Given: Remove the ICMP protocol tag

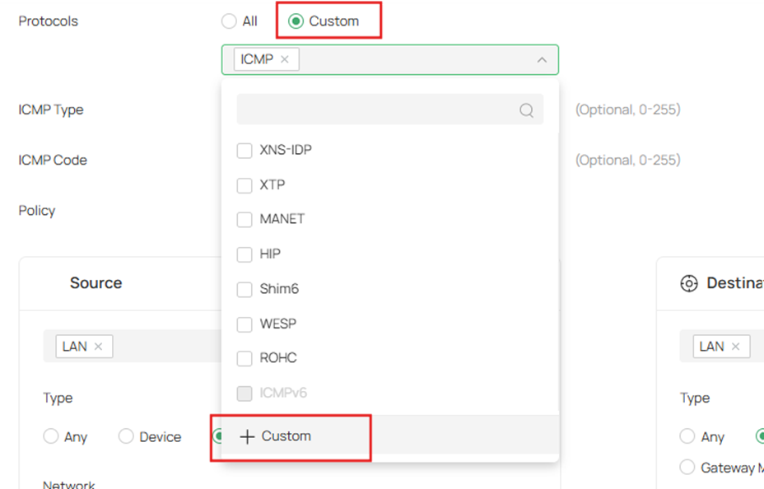Looking at the screenshot, I should pos(285,59).
